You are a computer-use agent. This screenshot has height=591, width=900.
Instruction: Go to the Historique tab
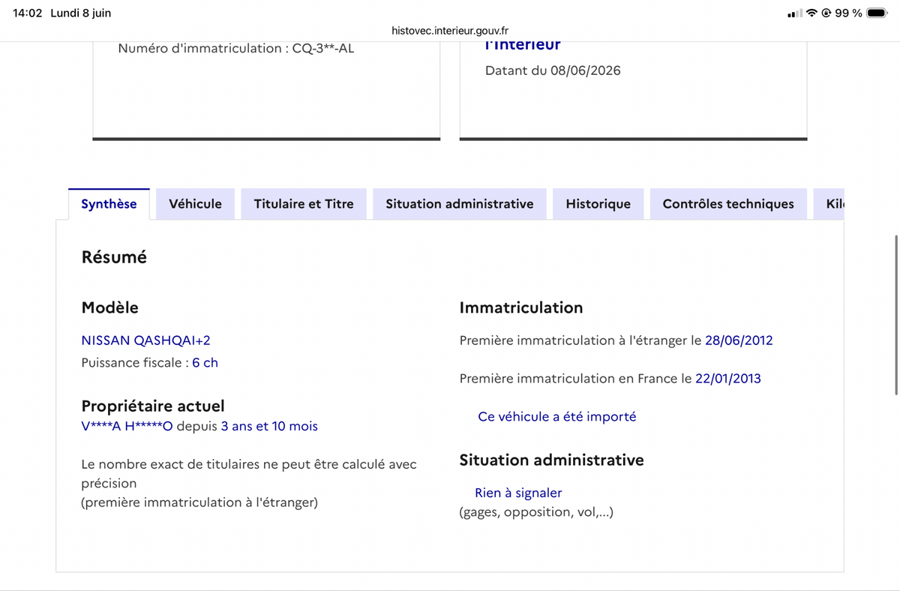coord(598,204)
